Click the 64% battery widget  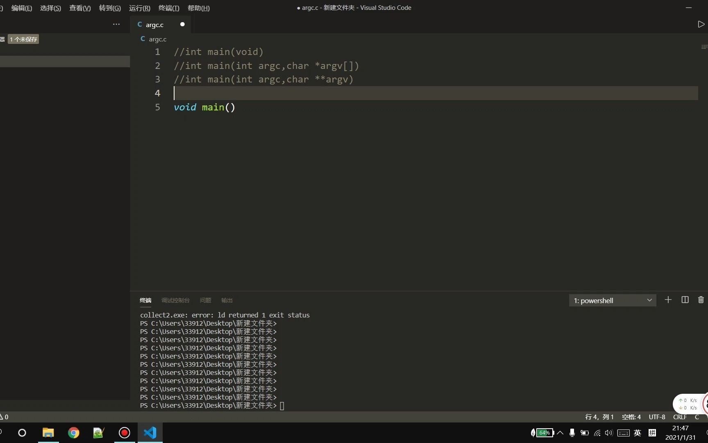click(542, 433)
